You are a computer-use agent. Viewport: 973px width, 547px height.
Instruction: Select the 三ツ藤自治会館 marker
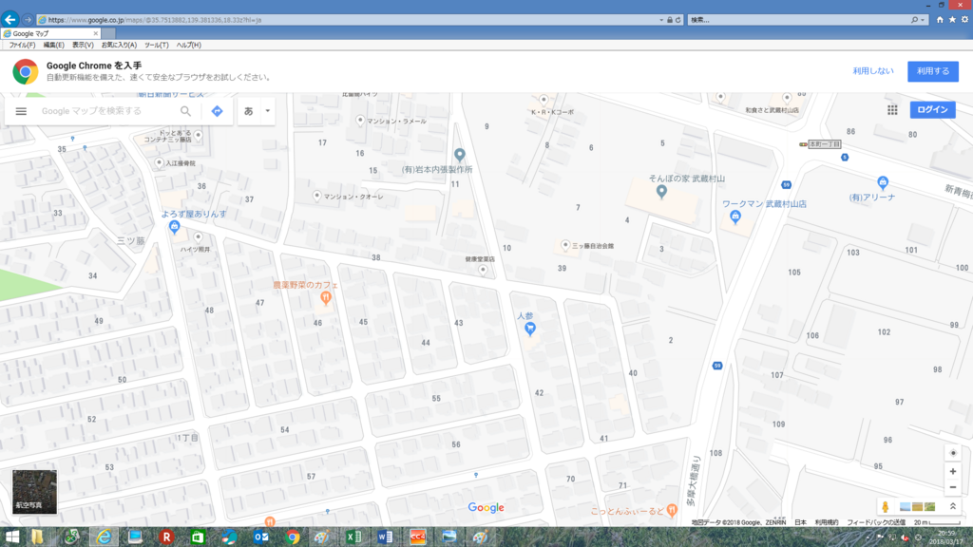[x=565, y=246]
